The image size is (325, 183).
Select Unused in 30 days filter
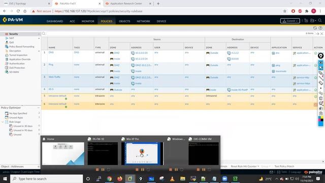pos(23,126)
